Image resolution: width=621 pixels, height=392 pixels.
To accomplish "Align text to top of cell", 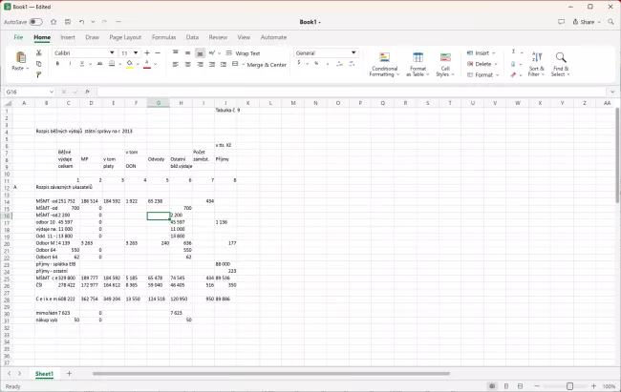I will coord(176,53).
